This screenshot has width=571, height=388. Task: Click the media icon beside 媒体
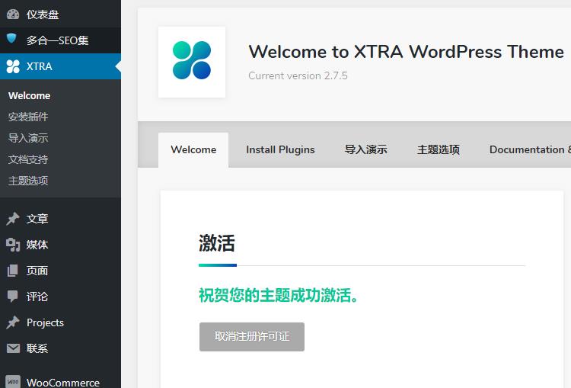coord(13,245)
